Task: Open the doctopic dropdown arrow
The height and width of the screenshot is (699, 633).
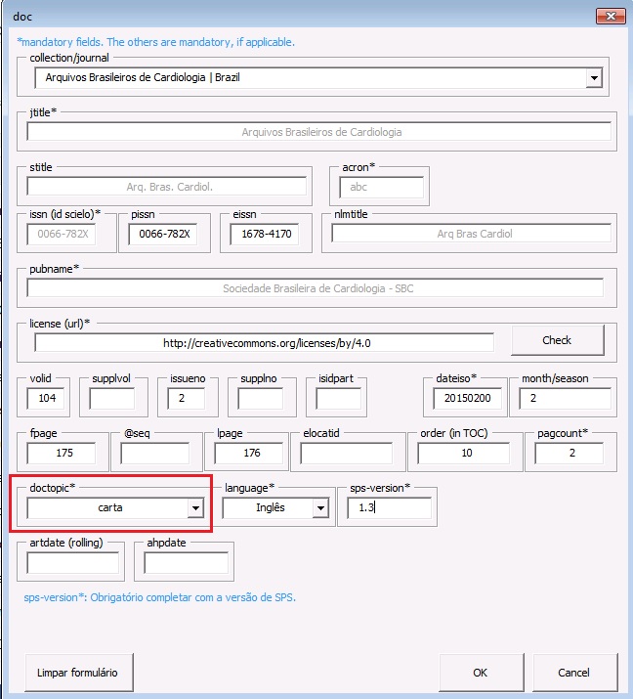Action: [x=195, y=508]
